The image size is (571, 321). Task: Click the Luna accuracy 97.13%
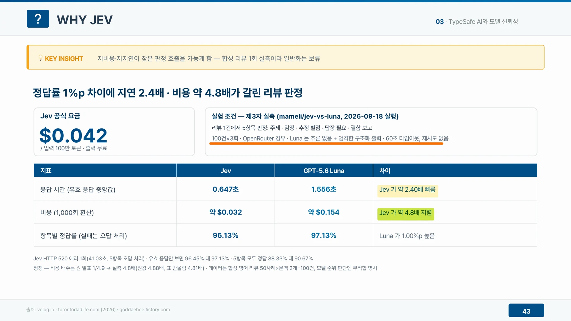pyautogui.click(x=324, y=235)
